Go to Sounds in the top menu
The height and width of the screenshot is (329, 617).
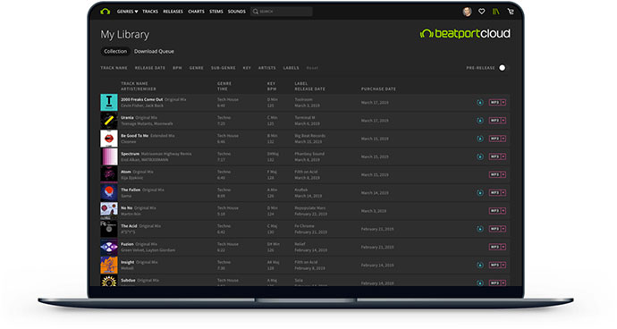tap(236, 12)
